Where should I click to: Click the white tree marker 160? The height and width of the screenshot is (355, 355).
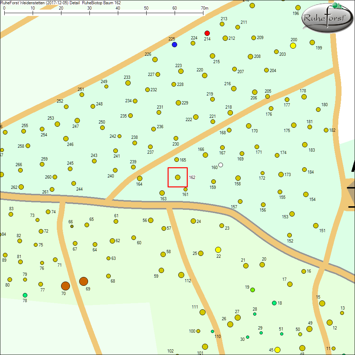(x=221, y=165)
